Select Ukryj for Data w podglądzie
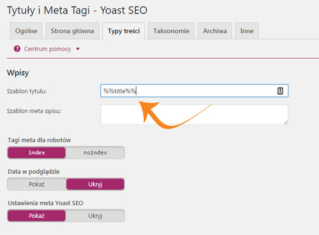Screen dimensions: 319x235 pos(95,184)
